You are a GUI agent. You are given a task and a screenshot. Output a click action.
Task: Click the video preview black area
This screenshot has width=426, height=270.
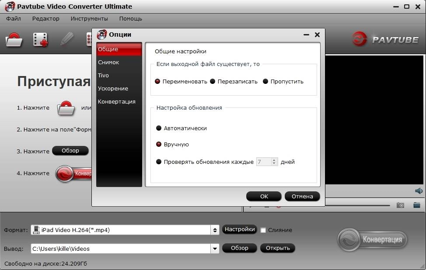(x=374, y=120)
